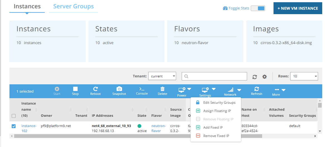Viewport: 325px width, 147px height.
Task: Toggle the Stats switch
Action: (x=258, y=8)
